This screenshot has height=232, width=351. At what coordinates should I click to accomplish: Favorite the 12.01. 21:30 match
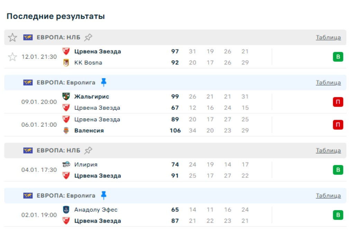coord(12,57)
